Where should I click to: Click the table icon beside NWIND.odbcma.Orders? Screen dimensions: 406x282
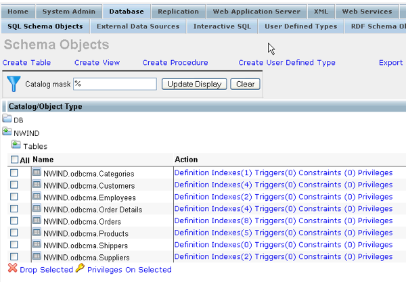pyautogui.click(x=37, y=222)
